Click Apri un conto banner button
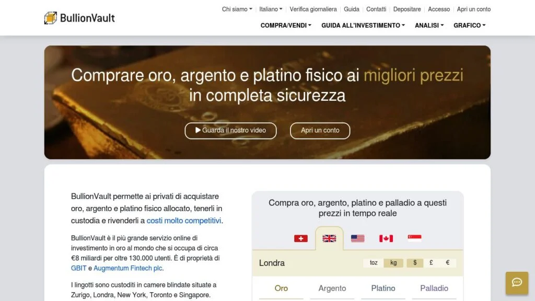 (x=320, y=130)
